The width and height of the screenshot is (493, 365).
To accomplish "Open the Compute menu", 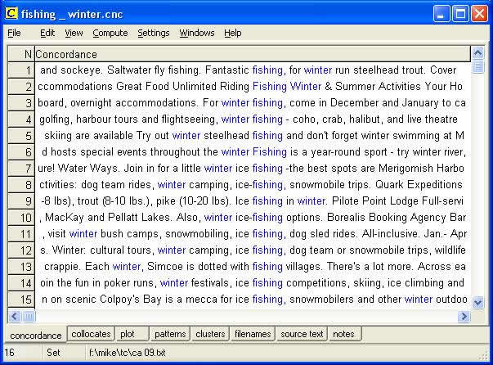I will [x=110, y=33].
